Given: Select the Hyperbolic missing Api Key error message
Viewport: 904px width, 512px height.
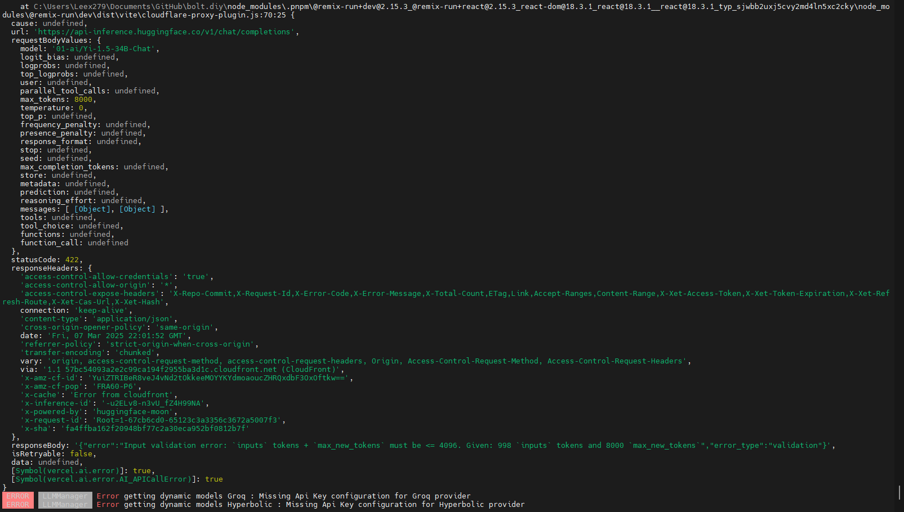Looking at the screenshot, I should (x=311, y=505).
